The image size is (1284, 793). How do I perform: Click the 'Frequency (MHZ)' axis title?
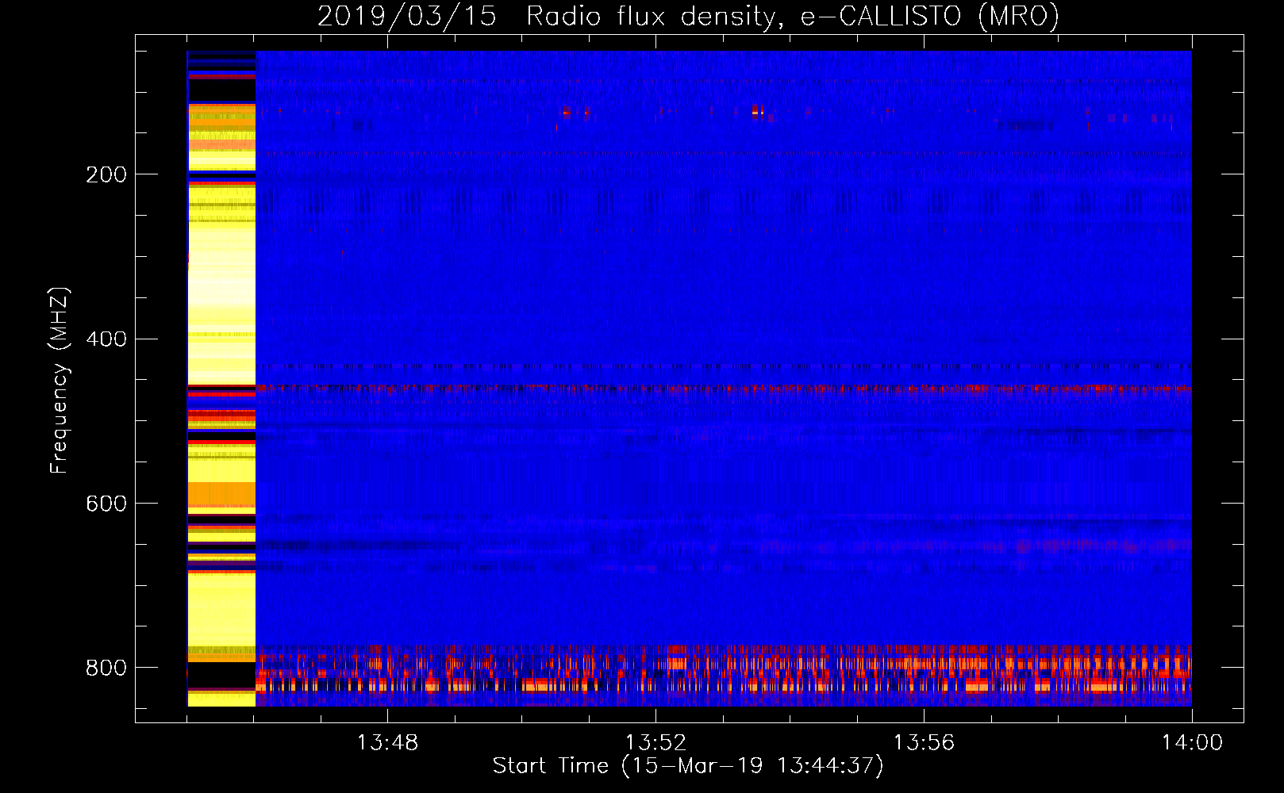click(60, 380)
